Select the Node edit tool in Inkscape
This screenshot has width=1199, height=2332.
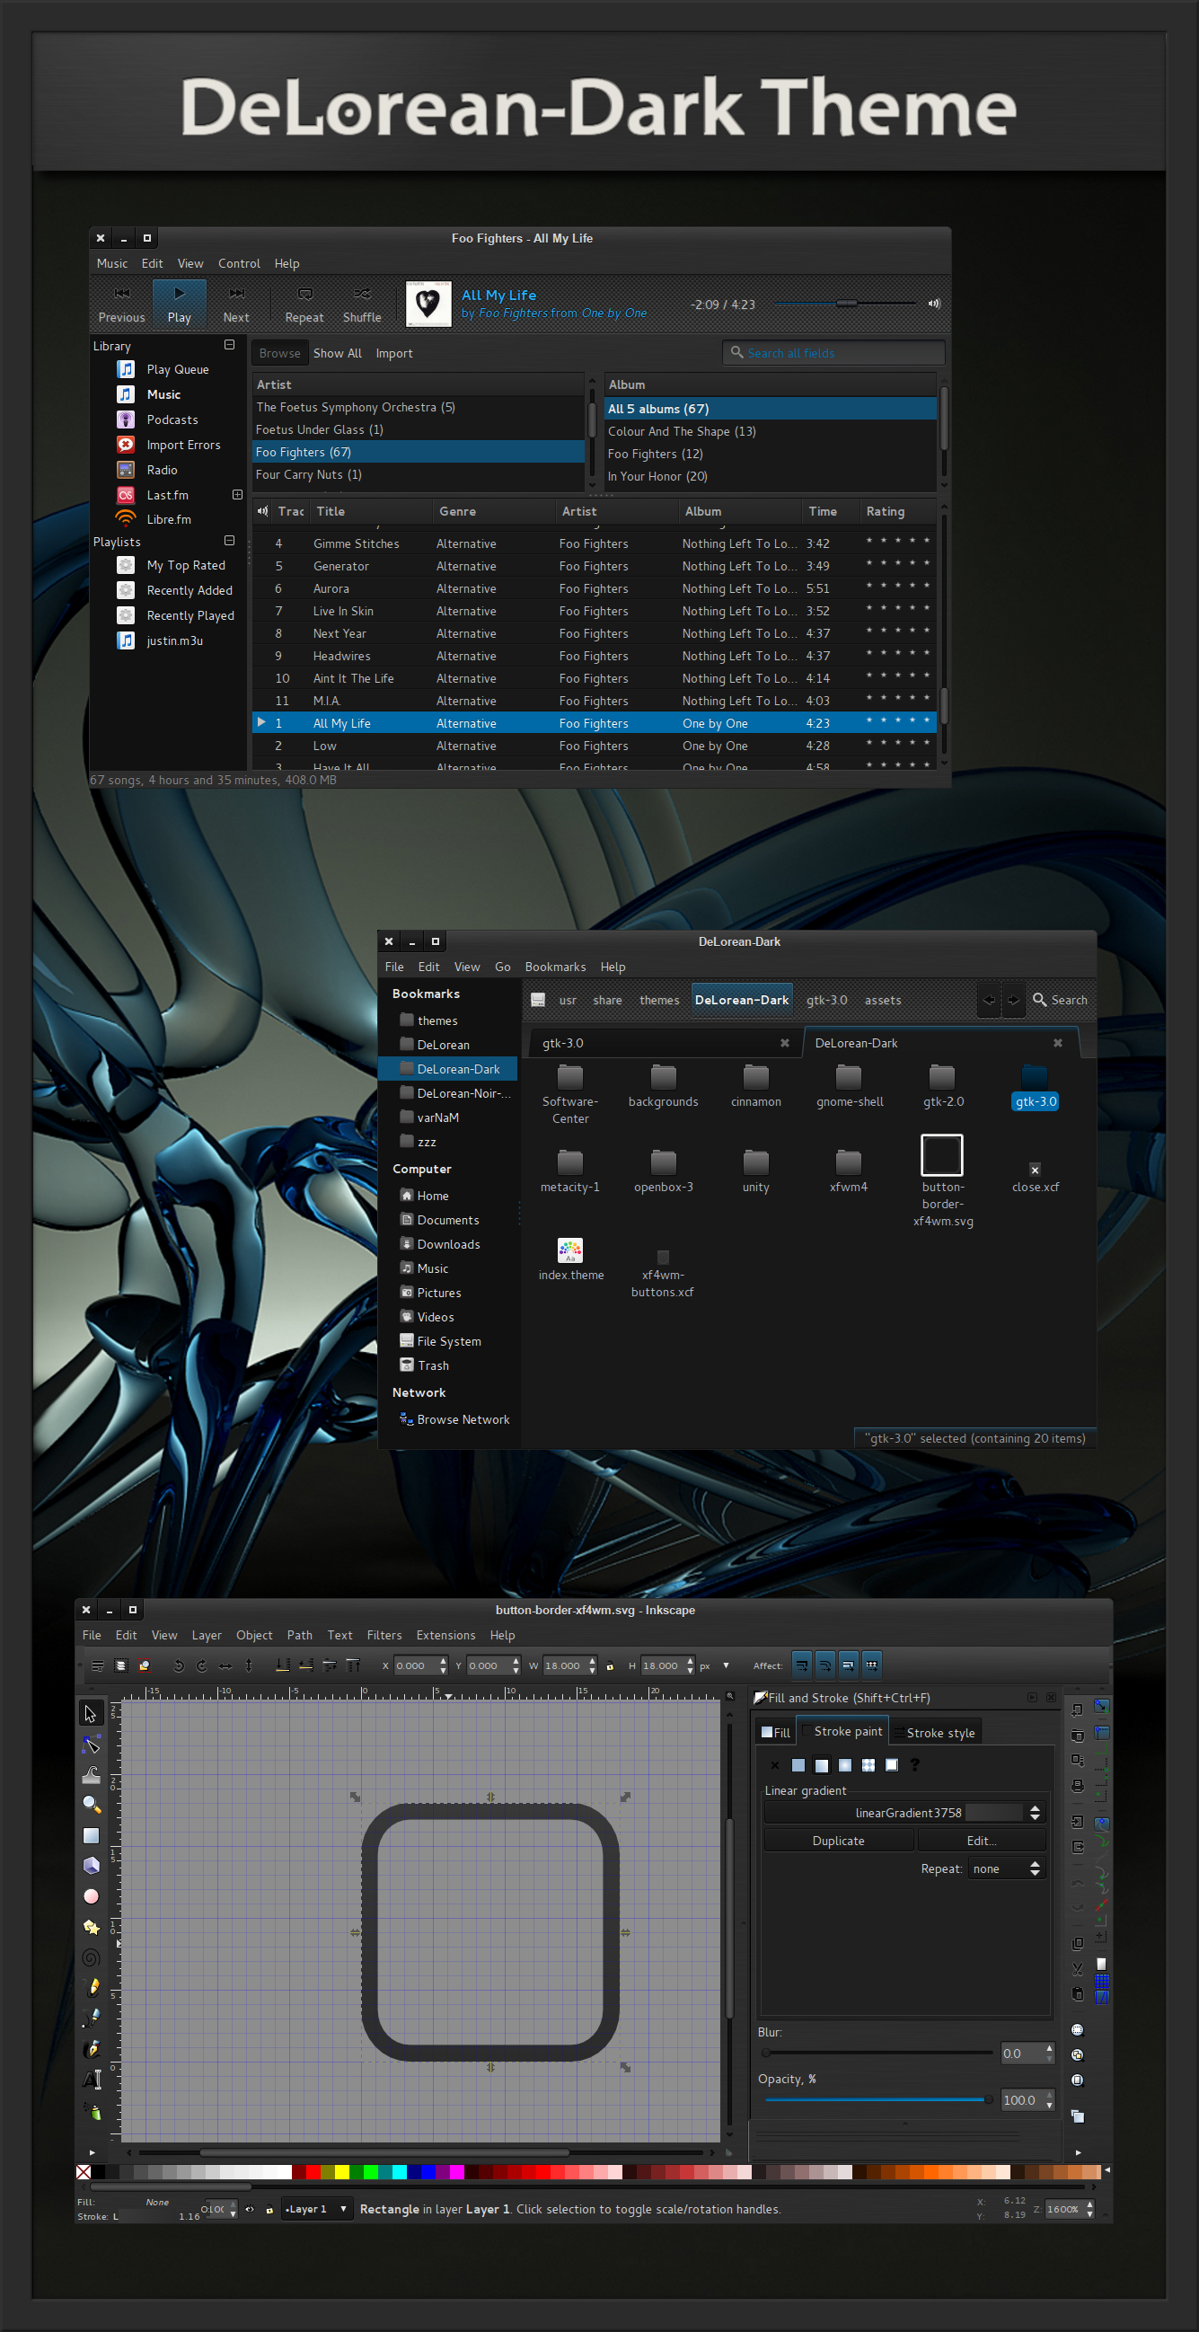coord(91,1744)
